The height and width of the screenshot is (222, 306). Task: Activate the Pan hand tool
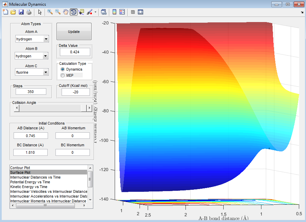pyautogui.click(x=66, y=12)
